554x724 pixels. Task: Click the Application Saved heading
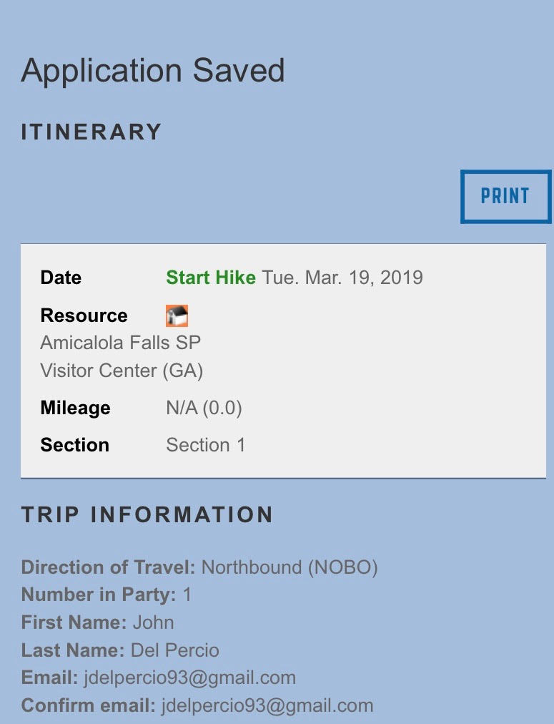[x=153, y=70]
